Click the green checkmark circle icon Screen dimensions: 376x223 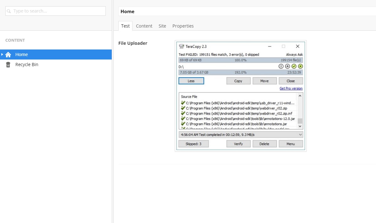coord(294,66)
